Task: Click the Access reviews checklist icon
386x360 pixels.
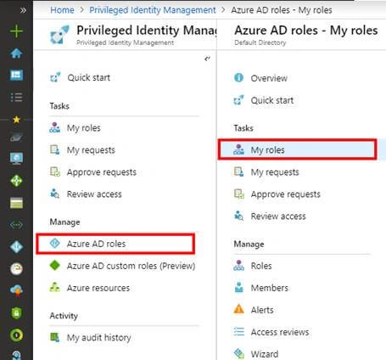Action: click(x=239, y=331)
